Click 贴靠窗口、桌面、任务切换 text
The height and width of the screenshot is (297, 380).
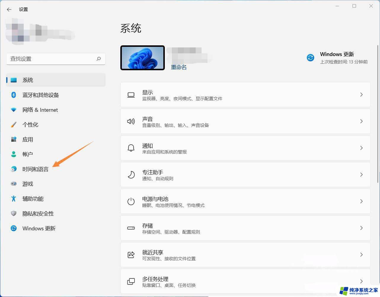(x=169, y=285)
